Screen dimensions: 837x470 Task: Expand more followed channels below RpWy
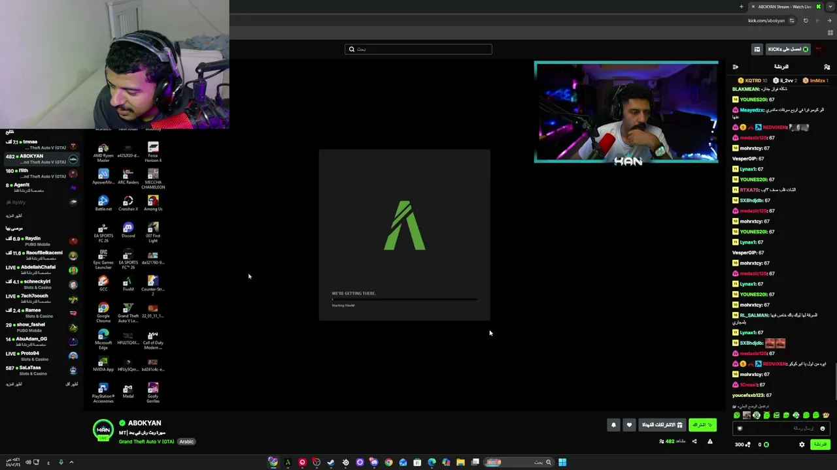14,216
